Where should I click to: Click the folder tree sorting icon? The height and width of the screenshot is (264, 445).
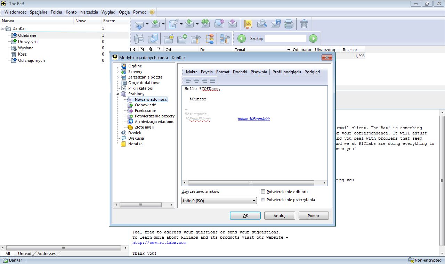tap(209, 38)
